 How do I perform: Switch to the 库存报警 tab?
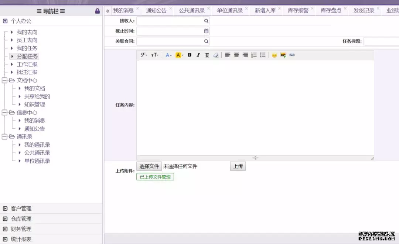click(x=298, y=10)
